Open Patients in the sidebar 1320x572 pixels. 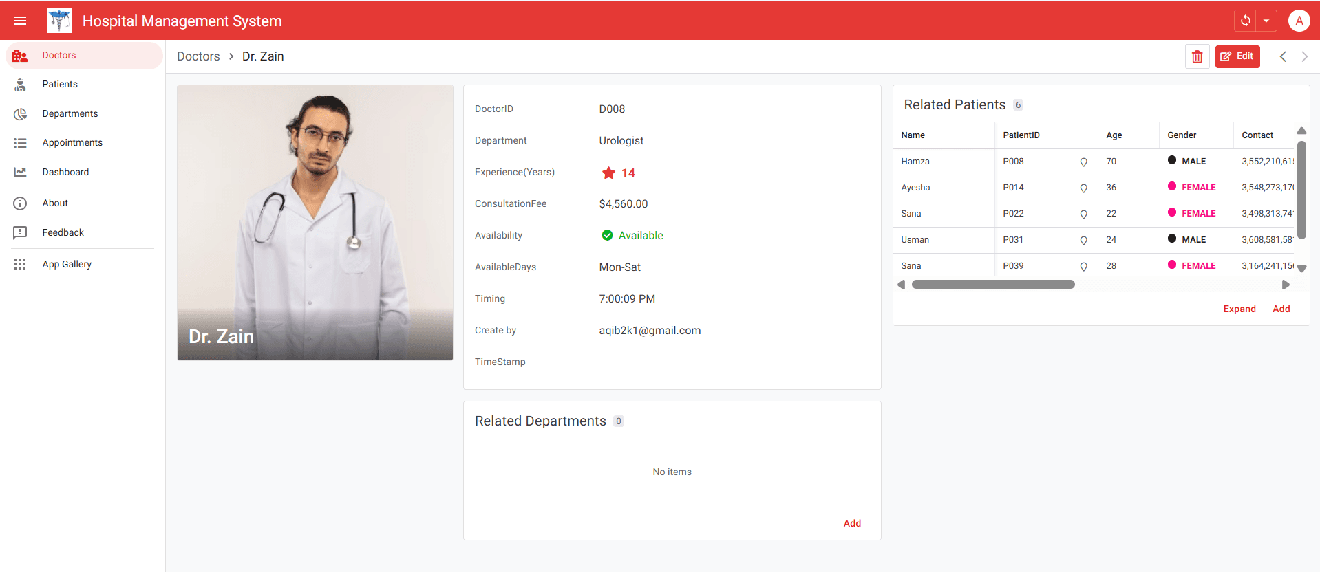(x=84, y=84)
